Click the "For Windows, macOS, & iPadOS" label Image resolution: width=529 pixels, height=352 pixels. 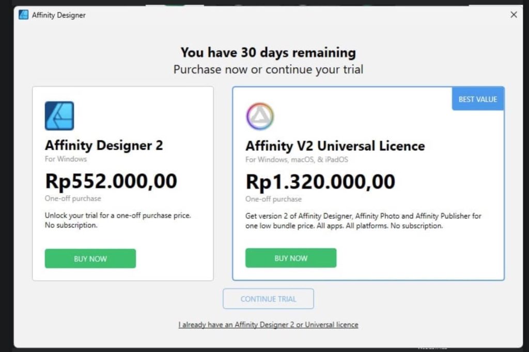pos(297,159)
